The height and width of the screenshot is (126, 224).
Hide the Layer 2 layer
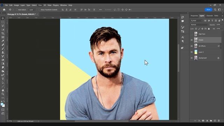[192, 52]
